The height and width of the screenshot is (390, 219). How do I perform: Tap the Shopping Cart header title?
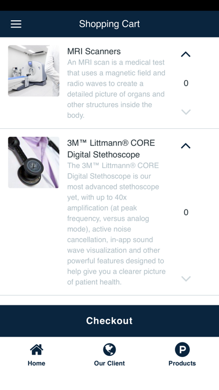[109, 24]
